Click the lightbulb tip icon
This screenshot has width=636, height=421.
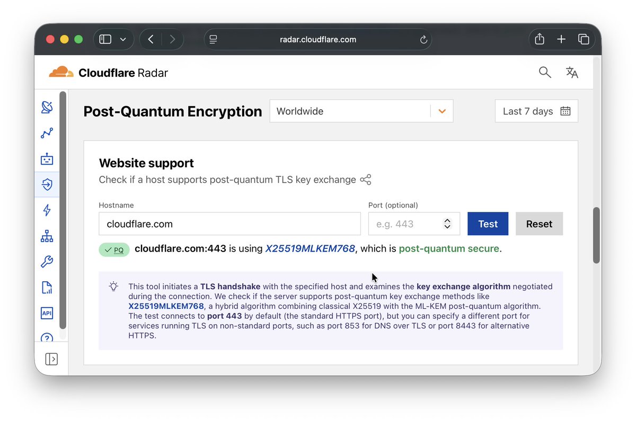point(113,286)
